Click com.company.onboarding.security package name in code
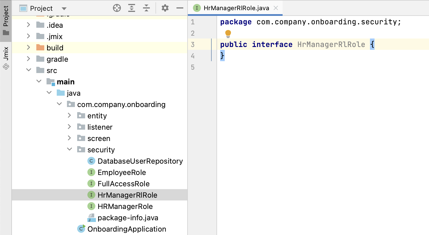The height and width of the screenshot is (235, 429). [x=327, y=22]
